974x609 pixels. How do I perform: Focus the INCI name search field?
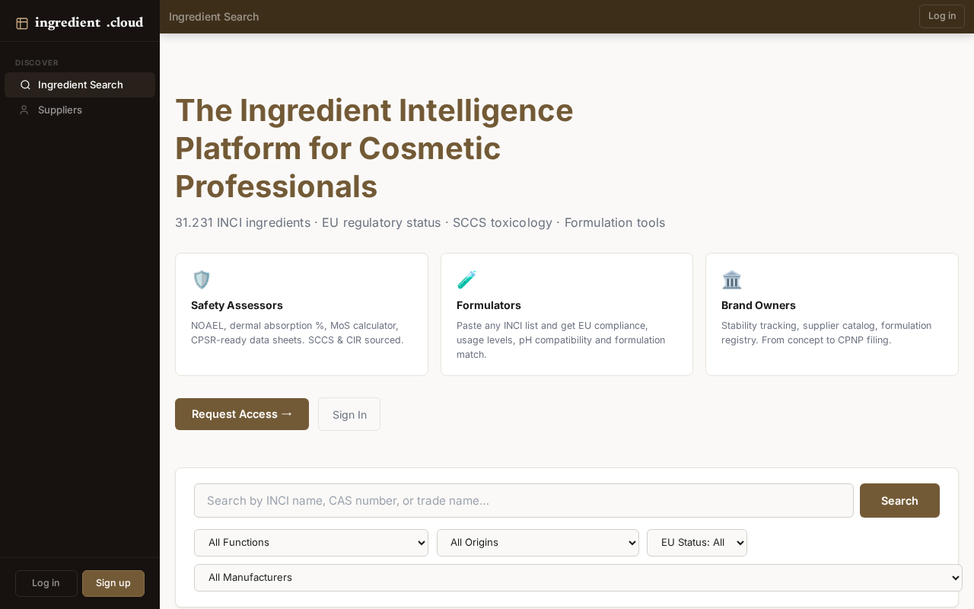[524, 500]
